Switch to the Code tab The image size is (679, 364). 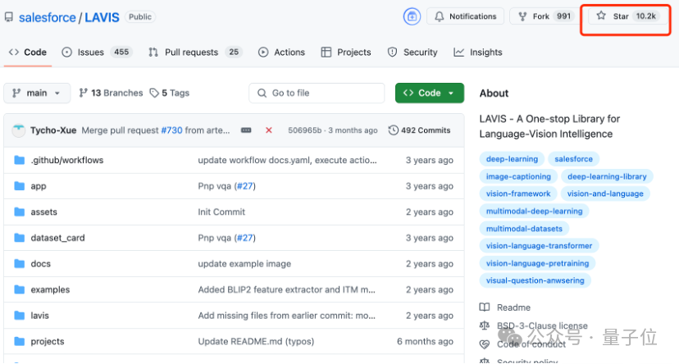28,52
